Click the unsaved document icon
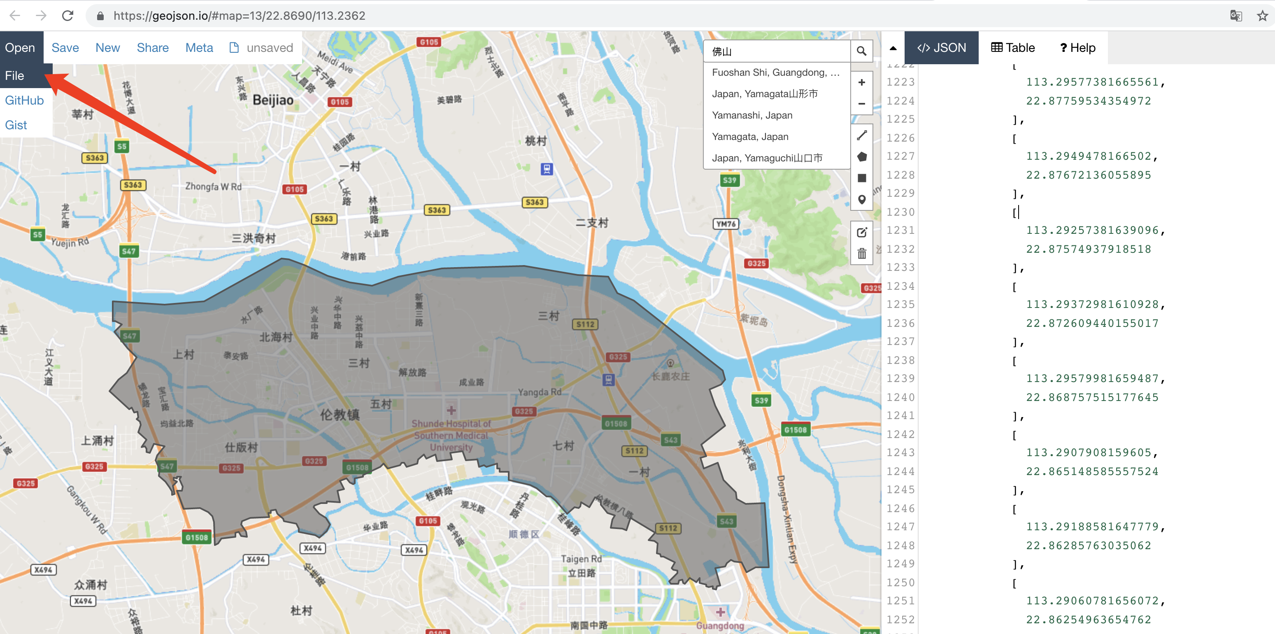 [x=234, y=47]
